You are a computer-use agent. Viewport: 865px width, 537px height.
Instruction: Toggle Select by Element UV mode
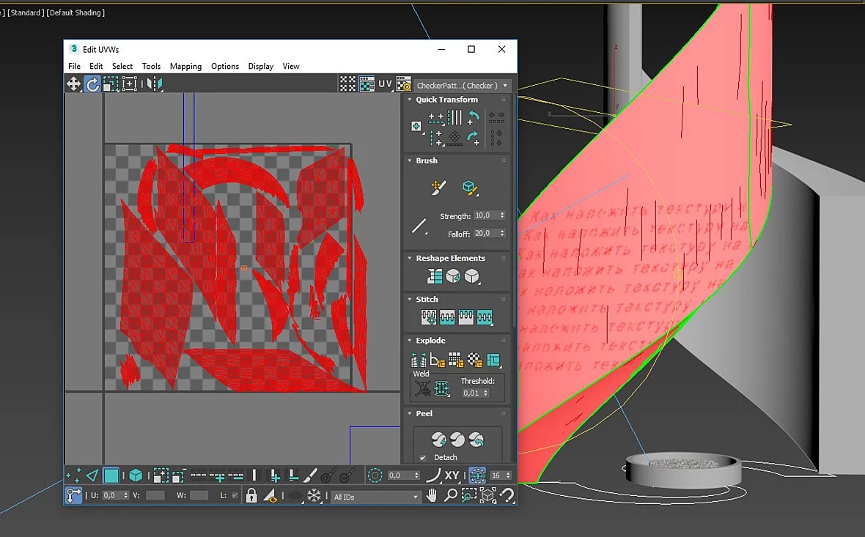tap(136, 475)
